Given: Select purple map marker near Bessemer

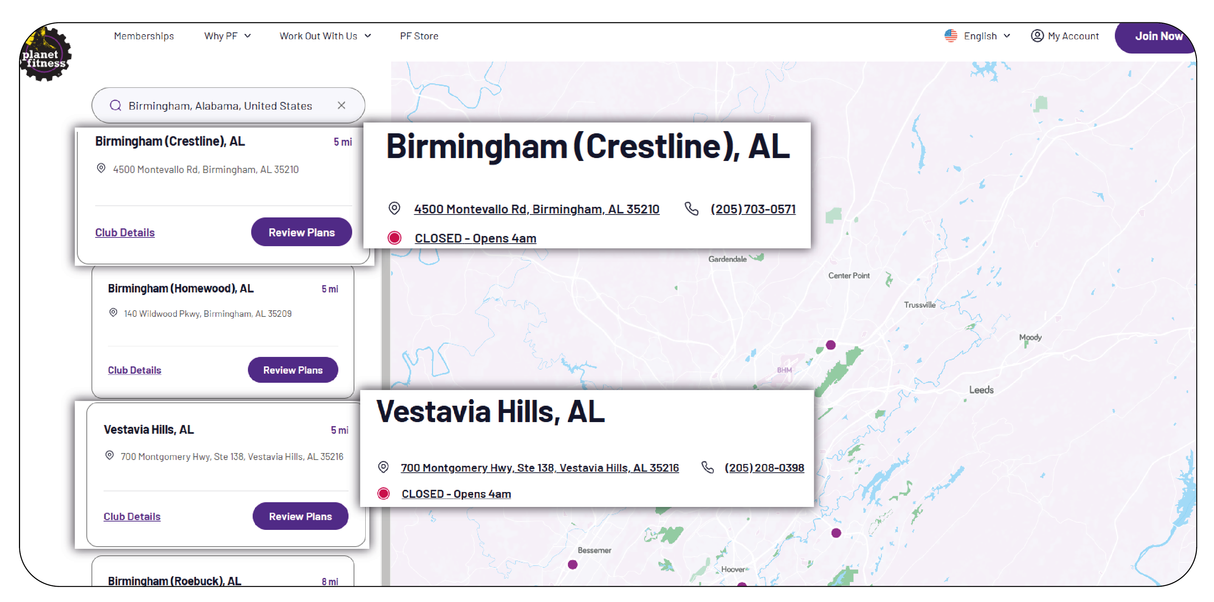Looking at the screenshot, I should coord(573,565).
